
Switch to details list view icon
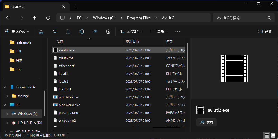(267, 136)
